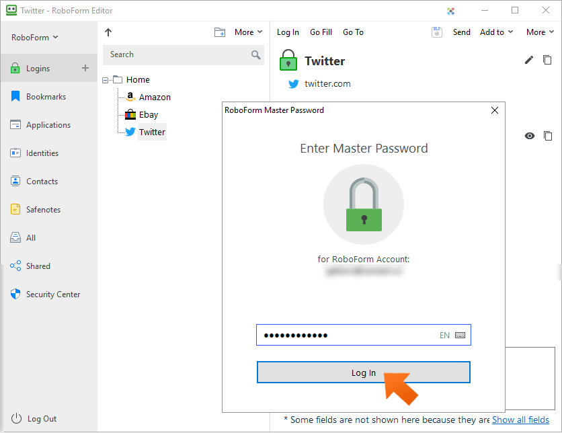Click the Applications window icon

click(15, 125)
